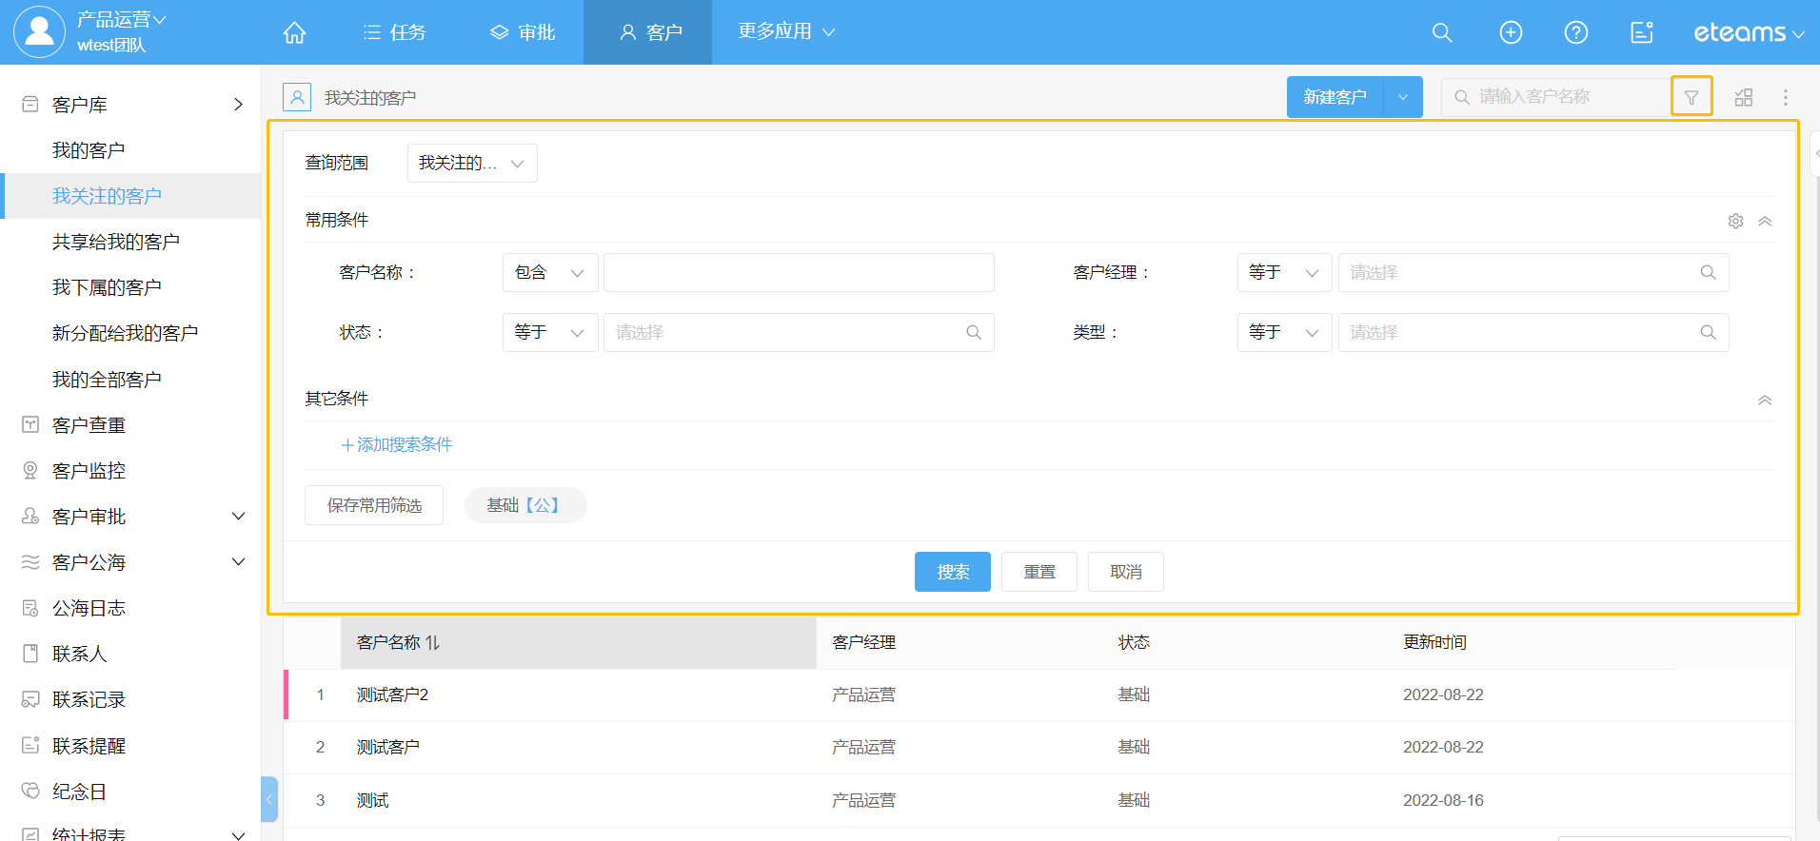The image size is (1820, 841).
Task: Open the vertical three-dot more menu
Action: [1786, 97]
